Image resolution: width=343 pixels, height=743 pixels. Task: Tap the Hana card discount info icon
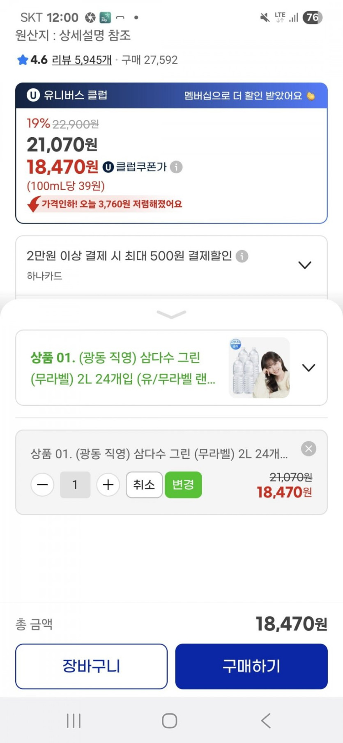[x=242, y=256]
